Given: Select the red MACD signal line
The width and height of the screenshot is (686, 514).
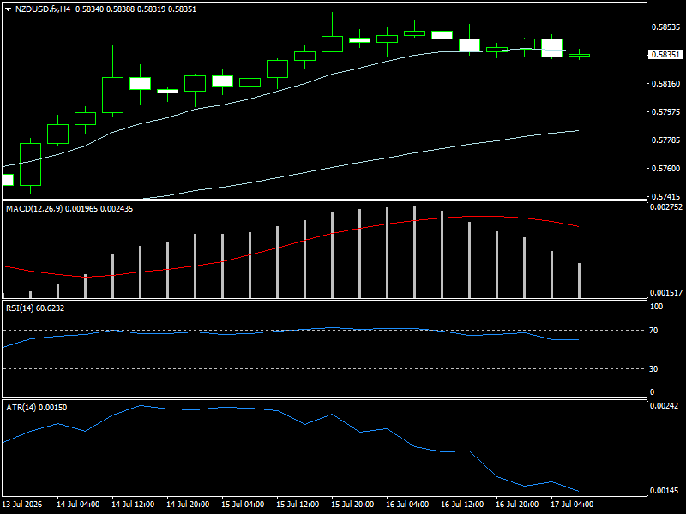Looking at the screenshot, I should [x=292, y=245].
